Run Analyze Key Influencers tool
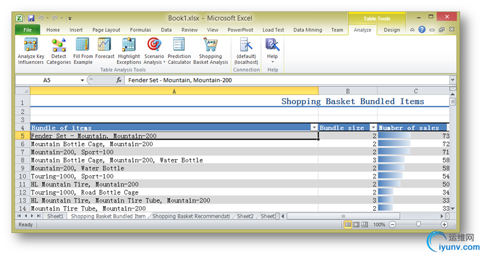Image resolution: width=483 pixels, height=256 pixels. click(x=31, y=51)
